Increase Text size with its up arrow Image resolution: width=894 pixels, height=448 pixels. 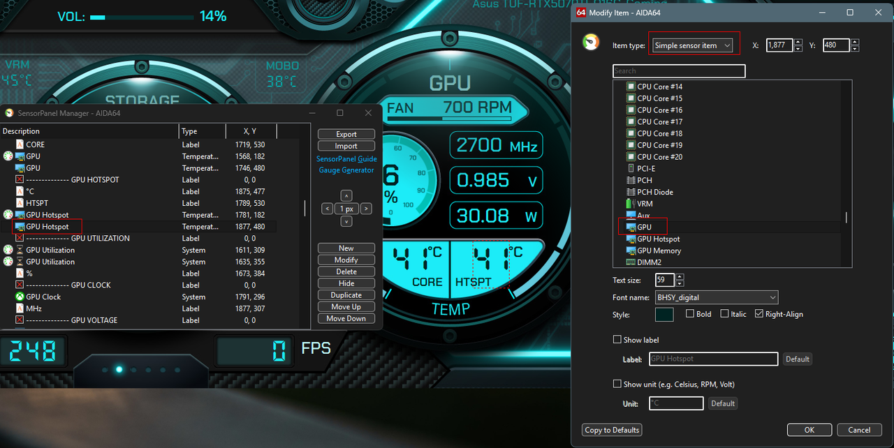tap(680, 277)
